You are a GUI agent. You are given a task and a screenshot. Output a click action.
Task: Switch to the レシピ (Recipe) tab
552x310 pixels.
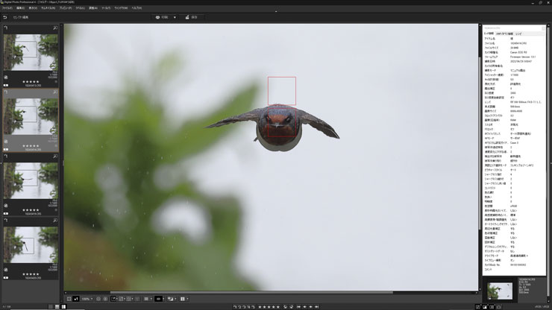tap(519, 34)
